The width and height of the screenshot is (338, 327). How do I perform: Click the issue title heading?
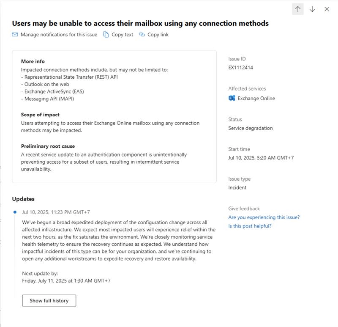pyautogui.click(x=140, y=23)
